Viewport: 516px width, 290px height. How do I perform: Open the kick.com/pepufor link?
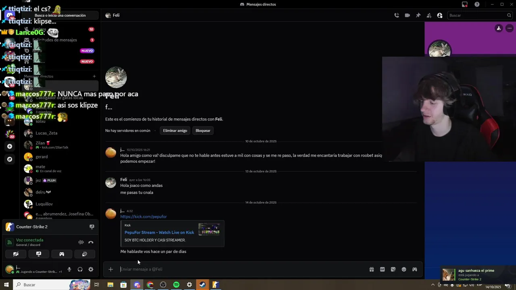(x=144, y=217)
